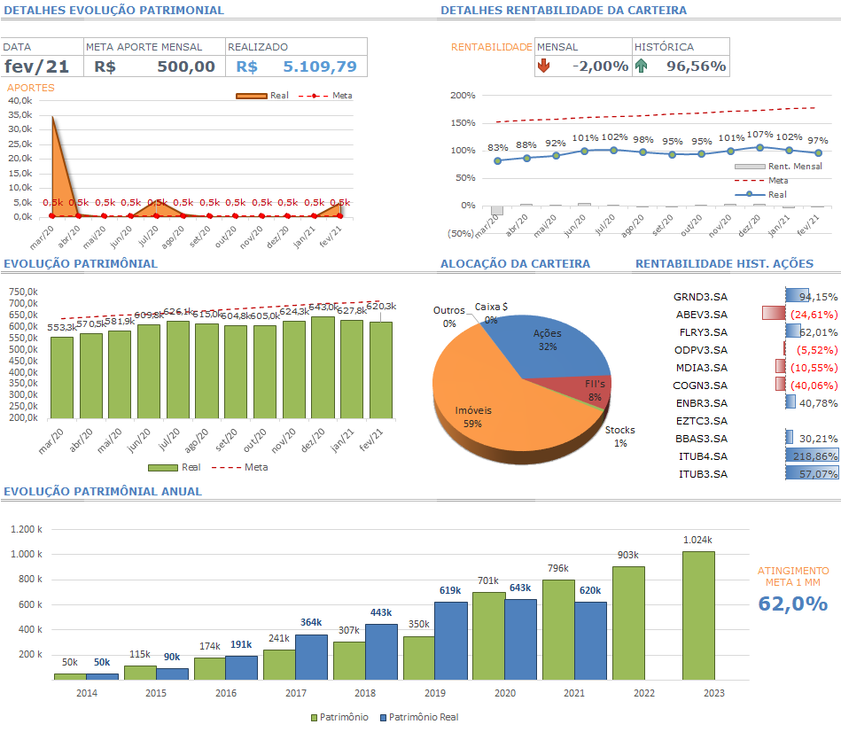
Task: Click the green up arrow beside 96,56%
Action: (x=641, y=66)
